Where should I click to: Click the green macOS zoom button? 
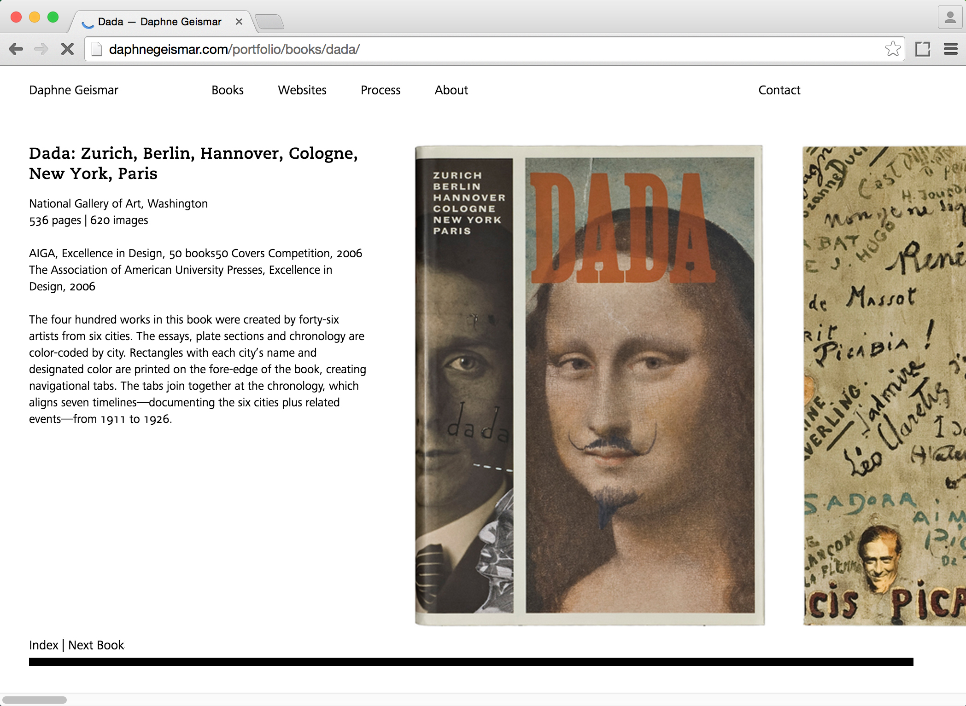pos(53,17)
